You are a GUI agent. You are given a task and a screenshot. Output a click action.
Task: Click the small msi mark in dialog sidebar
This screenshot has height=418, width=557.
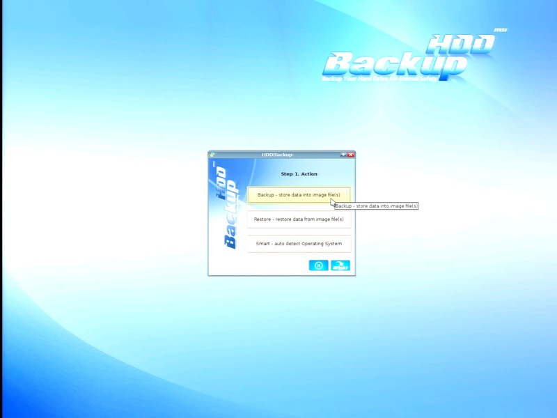tap(214, 165)
